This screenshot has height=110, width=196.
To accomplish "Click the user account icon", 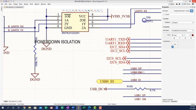I will pyautogui.click(x=193, y=4).
